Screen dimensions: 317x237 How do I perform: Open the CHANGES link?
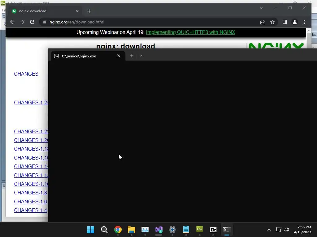(26, 74)
